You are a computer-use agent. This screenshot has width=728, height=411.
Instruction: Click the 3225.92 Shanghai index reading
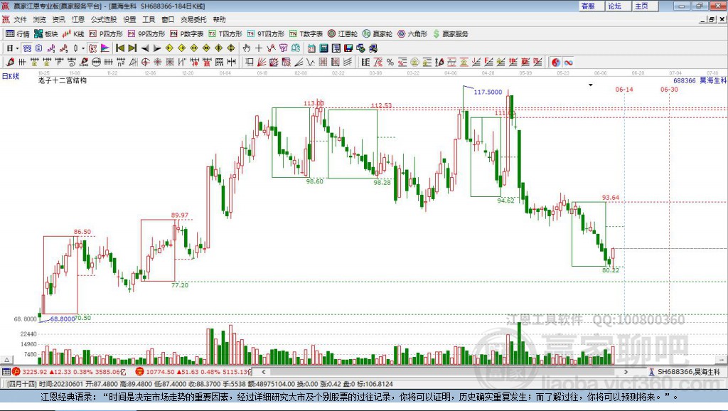coord(35,371)
